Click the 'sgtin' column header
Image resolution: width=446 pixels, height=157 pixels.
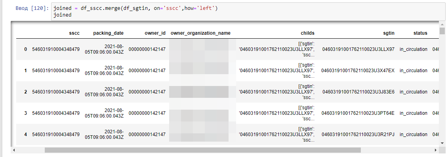(x=389, y=33)
